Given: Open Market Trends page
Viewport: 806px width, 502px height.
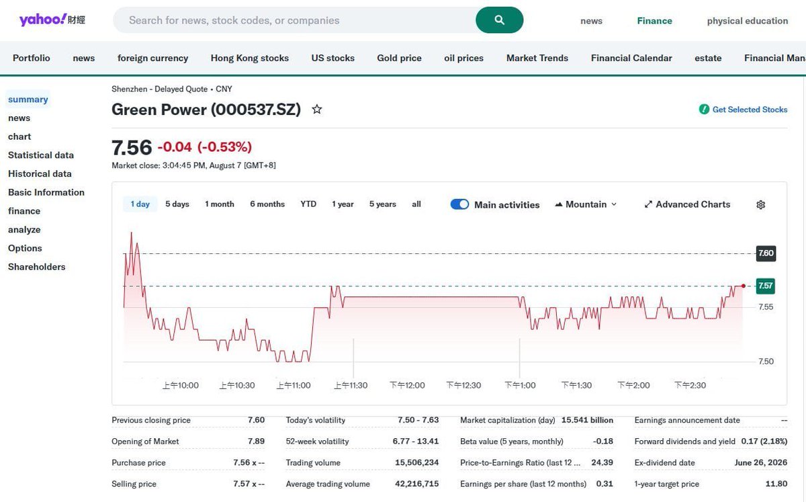Looking at the screenshot, I should (537, 58).
